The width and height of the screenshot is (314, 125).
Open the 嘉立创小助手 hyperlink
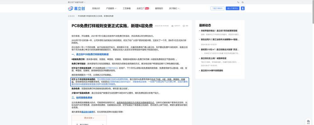[87, 112]
